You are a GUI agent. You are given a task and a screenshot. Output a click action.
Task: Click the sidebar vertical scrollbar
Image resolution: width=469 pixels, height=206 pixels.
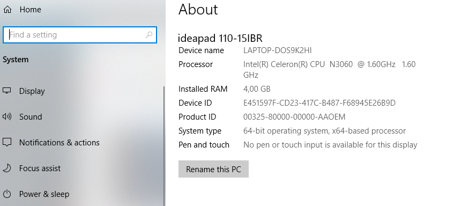pos(164,145)
